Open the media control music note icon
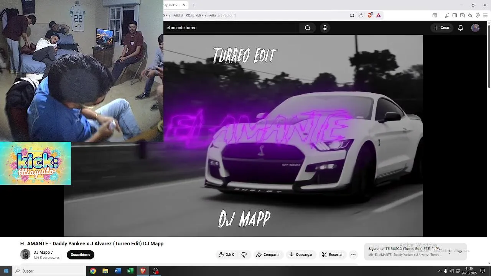Screen dimensions: 491x276 tap(447, 15)
